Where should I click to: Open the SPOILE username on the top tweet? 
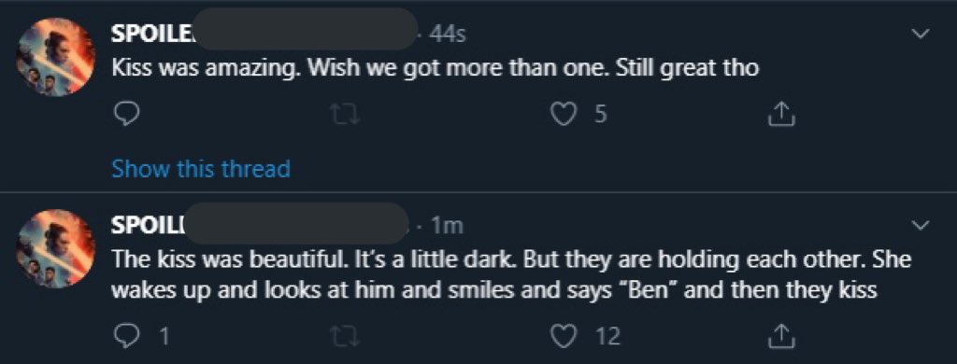tap(150, 35)
